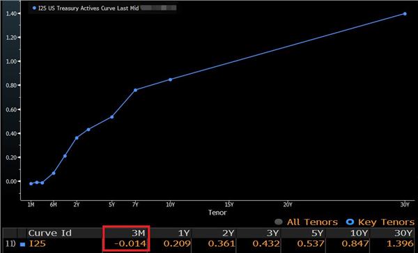Click the I25 curve id link
Screen dimensions: 418x253
[38, 244]
